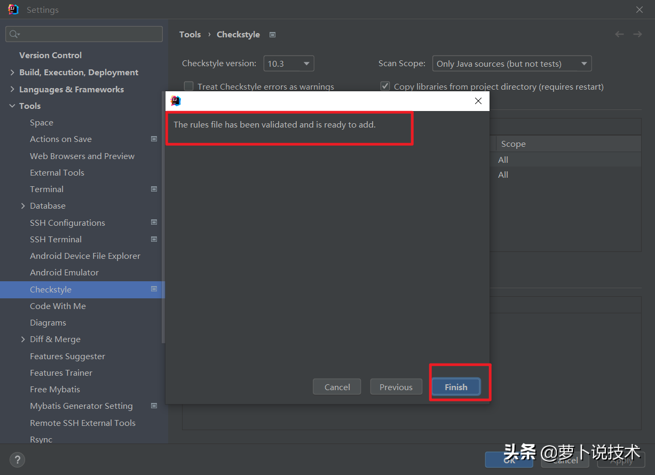This screenshot has height=475, width=655.
Task: Open Android Device File Explorer settings
Action: pyautogui.click(x=85, y=256)
